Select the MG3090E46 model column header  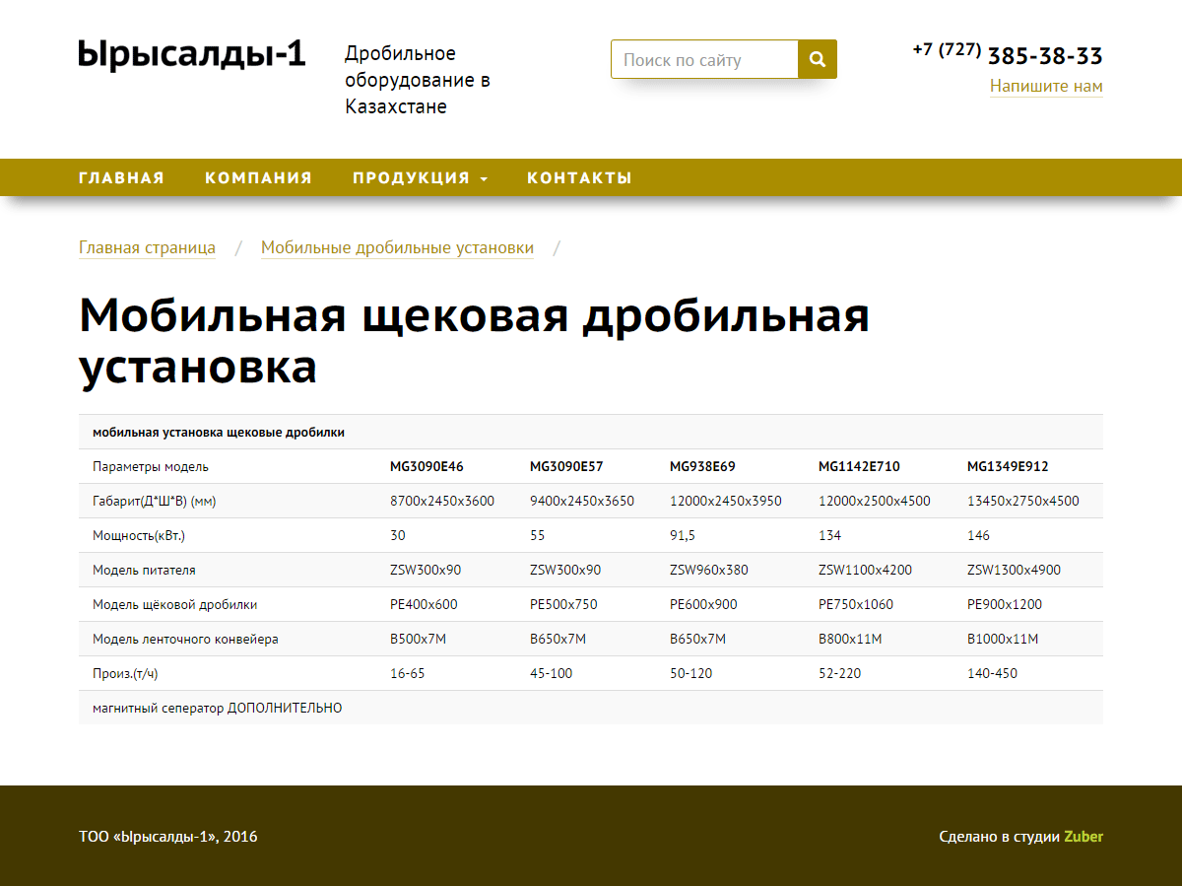click(x=427, y=466)
